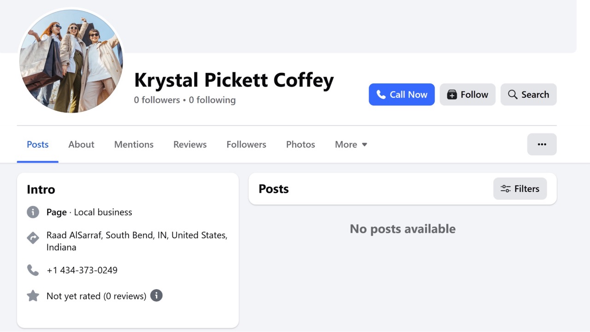
Task: Click the +1 434-373-0249 phone number
Action: (82, 270)
